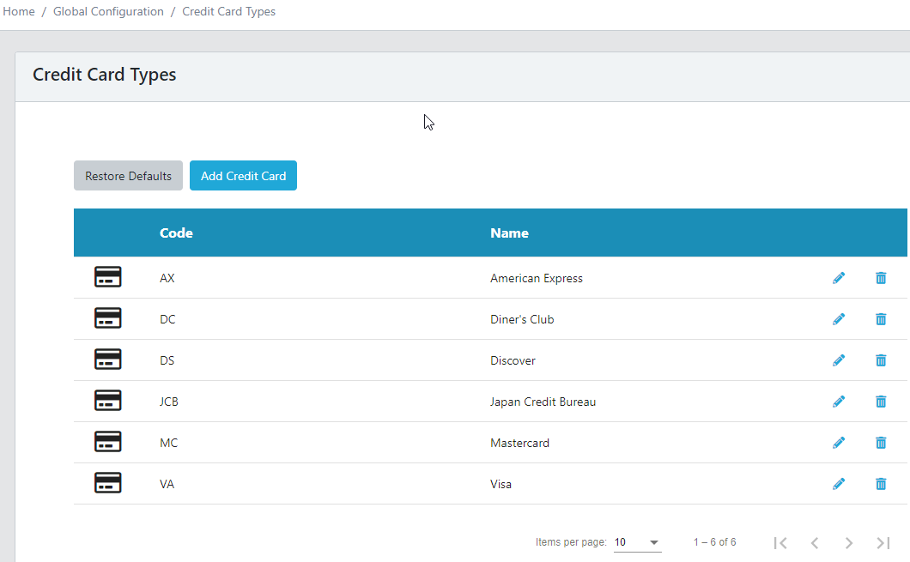Delete the Visa card type
The height and width of the screenshot is (562, 910).
[x=880, y=484]
